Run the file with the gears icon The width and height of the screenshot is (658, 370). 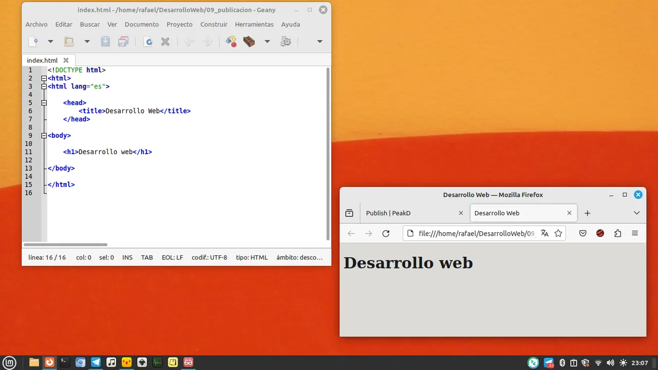(286, 42)
